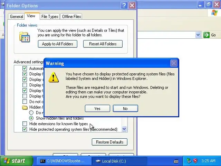The height and width of the screenshot is (166, 221).
Task: Click the Folder Options help question mark button
Action: [x=124, y=6]
